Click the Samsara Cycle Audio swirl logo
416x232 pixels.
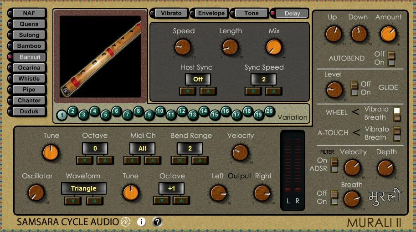pyautogui.click(x=126, y=222)
